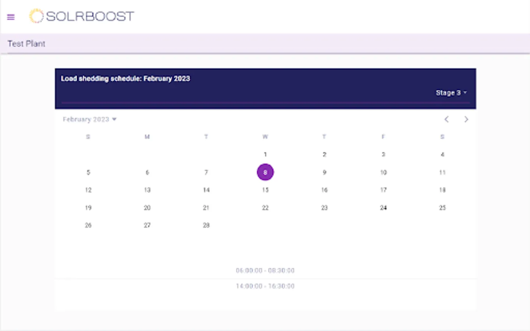530x331 pixels.
Task: Select date 5 in the calendar
Action: click(88, 172)
